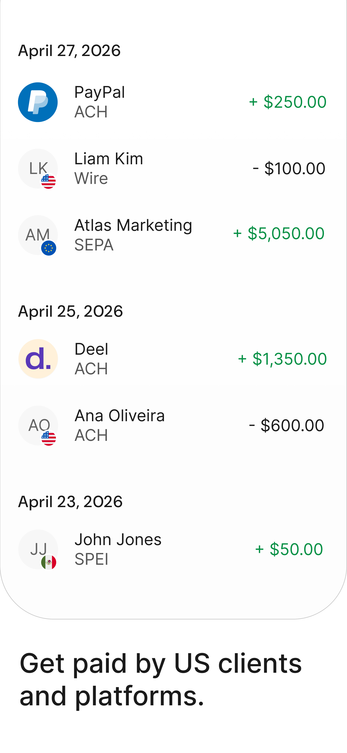Select the April 25, 2026 date header

70,311
